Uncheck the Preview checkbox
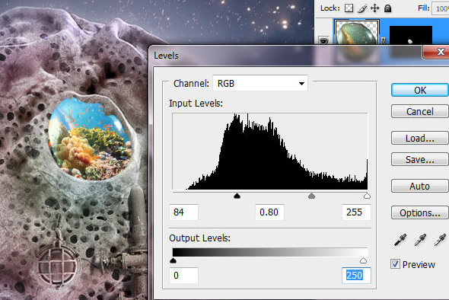This screenshot has height=300, width=449. tap(396, 264)
